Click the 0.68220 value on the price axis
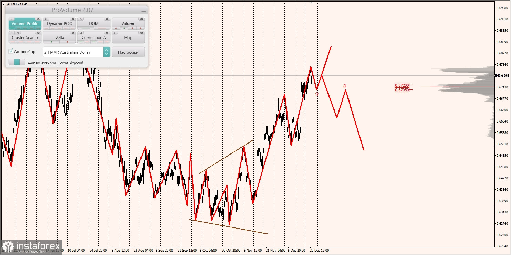This screenshot has height=255, width=511. point(503,53)
